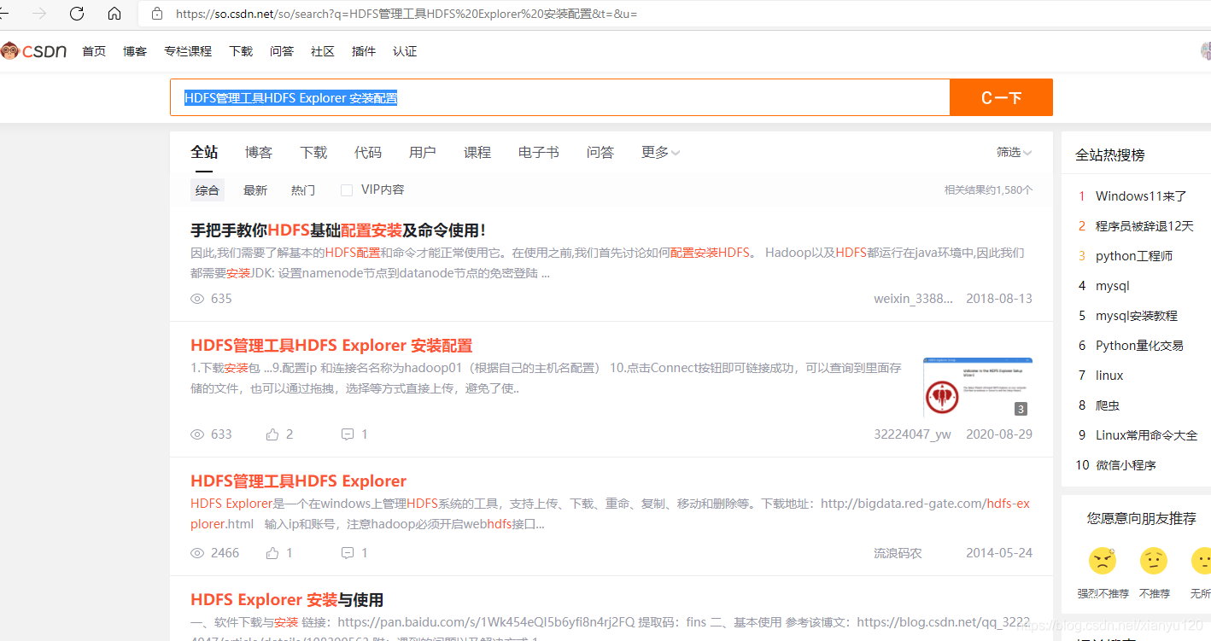Click result date 2018-08-13
The height and width of the screenshot is (641, 1211).
pos(999,299)
